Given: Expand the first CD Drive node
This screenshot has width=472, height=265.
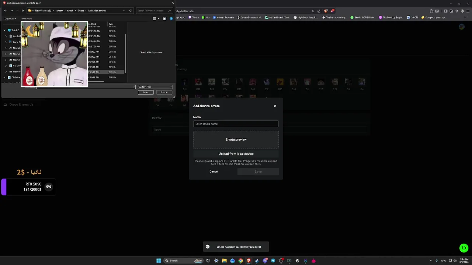Looking at the screenshot, I should click(x=6, y=66).
